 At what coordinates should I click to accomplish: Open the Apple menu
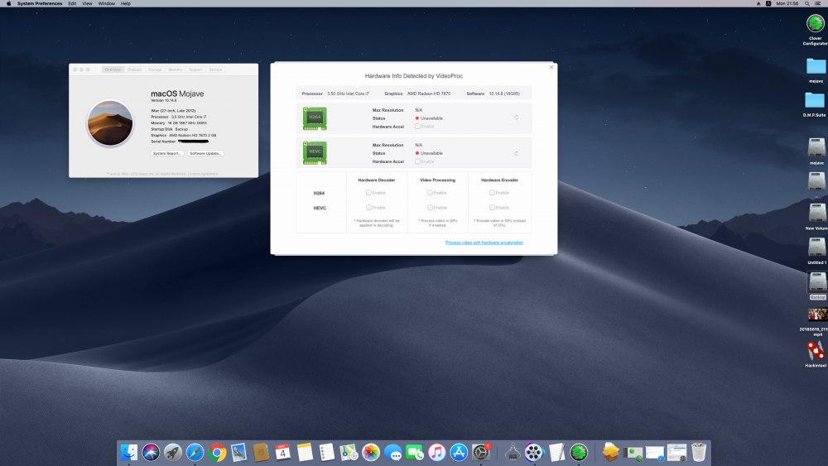(x=8, y=3)
